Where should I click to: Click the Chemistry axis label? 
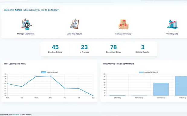click(118, 98)
